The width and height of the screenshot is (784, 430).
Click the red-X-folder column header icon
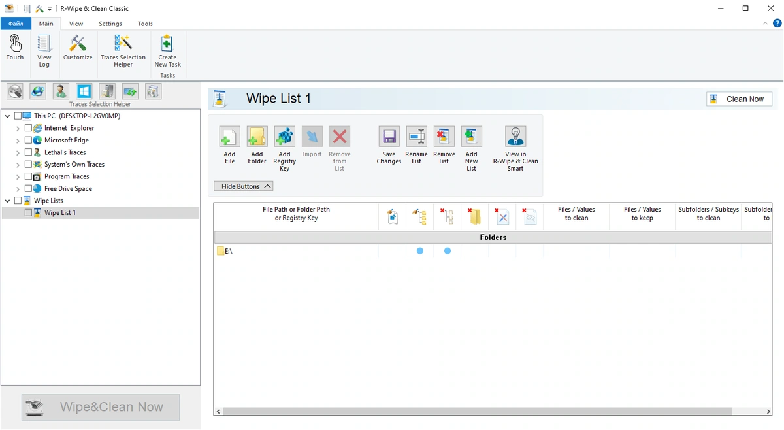coord(475,216)
